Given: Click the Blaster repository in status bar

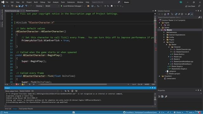Looking at the screenshot, I should pos(178,112).
